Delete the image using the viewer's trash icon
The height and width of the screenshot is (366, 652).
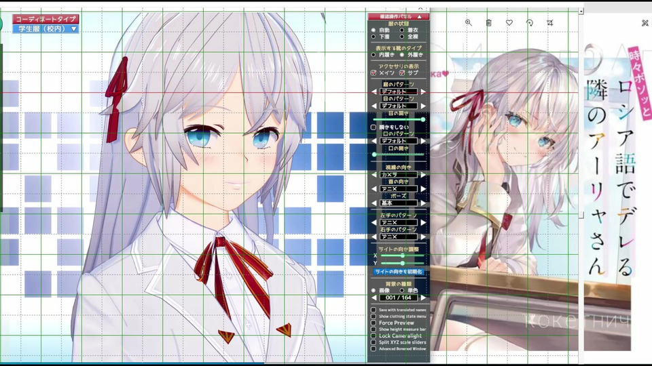tap(488, 23)
